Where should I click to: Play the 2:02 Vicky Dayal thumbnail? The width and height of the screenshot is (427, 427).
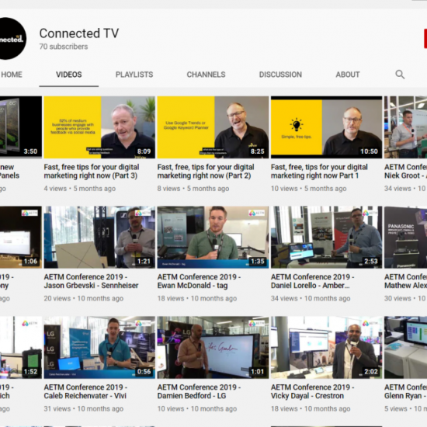(x=327, y=347)
